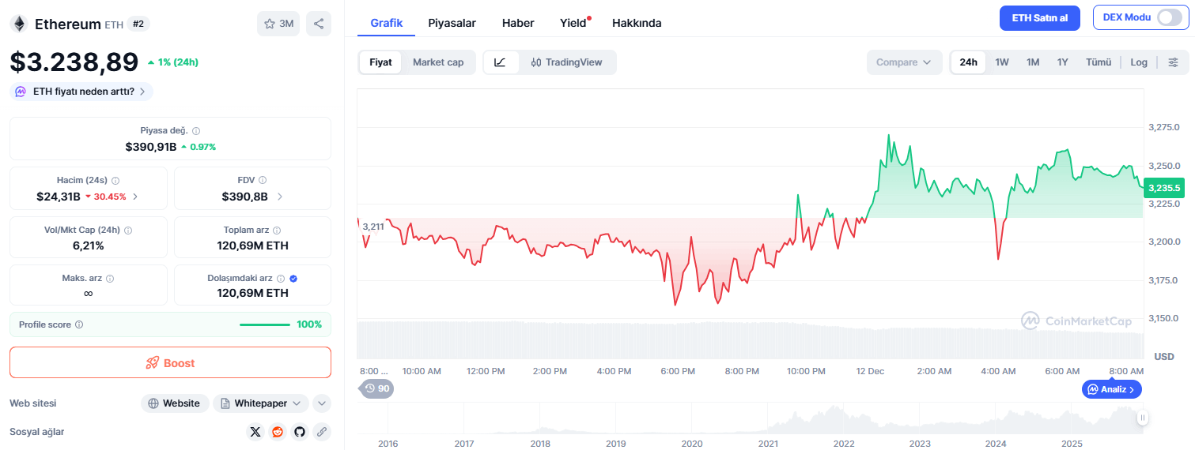Toggle Log scale on the chart
1195x450 pixels.
(1139, 62)
